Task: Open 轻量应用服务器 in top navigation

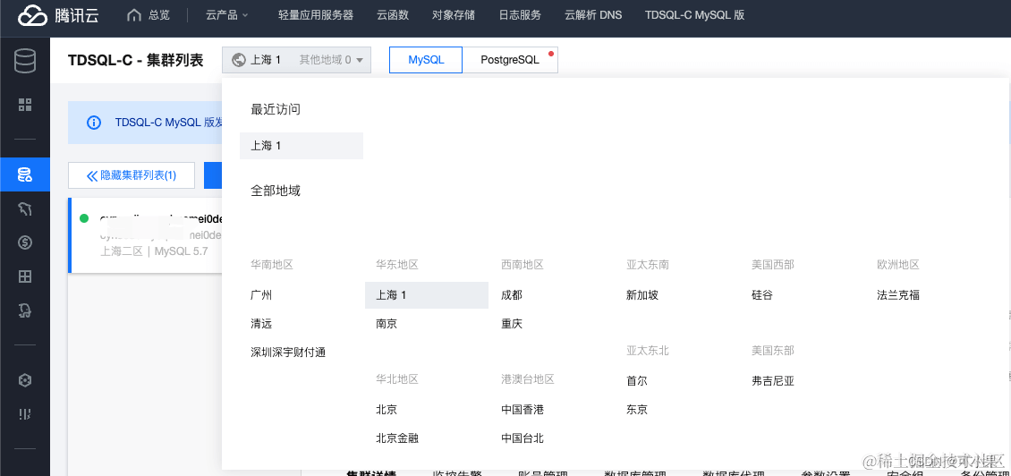Action: pos(316,15)
